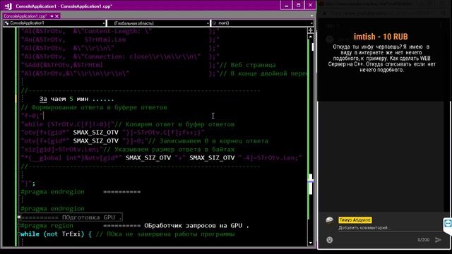
Task: Click the 'f=0;' code line
Action: [x=32, y=116]
